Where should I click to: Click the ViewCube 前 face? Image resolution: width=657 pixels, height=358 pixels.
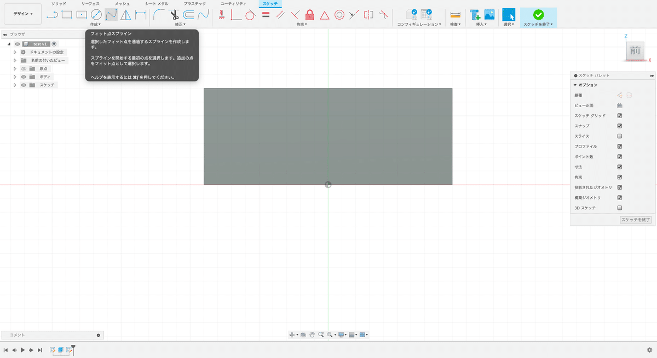click(635, 50)
